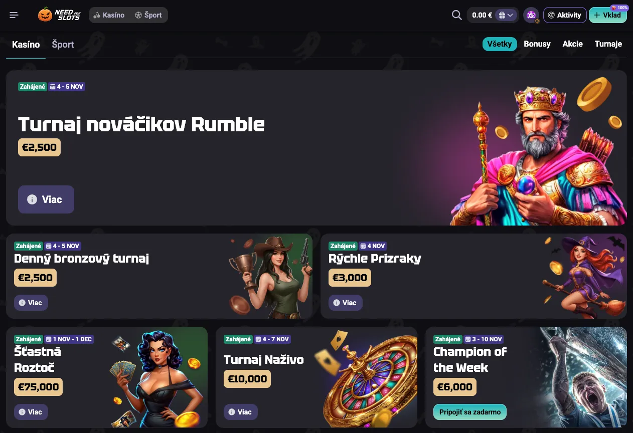Screen dimensions: 633x433
Task: Open Kasíno in the top navigation pill
Action: point(109,15)
